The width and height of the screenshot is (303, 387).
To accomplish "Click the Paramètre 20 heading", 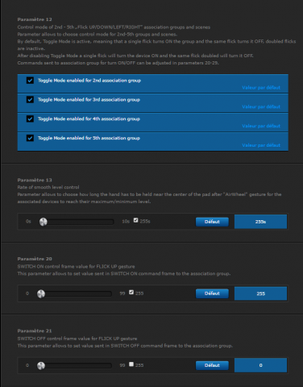I will 35,259.
